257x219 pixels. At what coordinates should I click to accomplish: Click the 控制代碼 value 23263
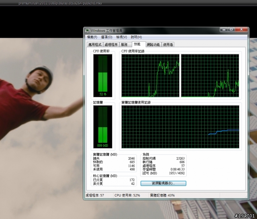coord(180,158)
